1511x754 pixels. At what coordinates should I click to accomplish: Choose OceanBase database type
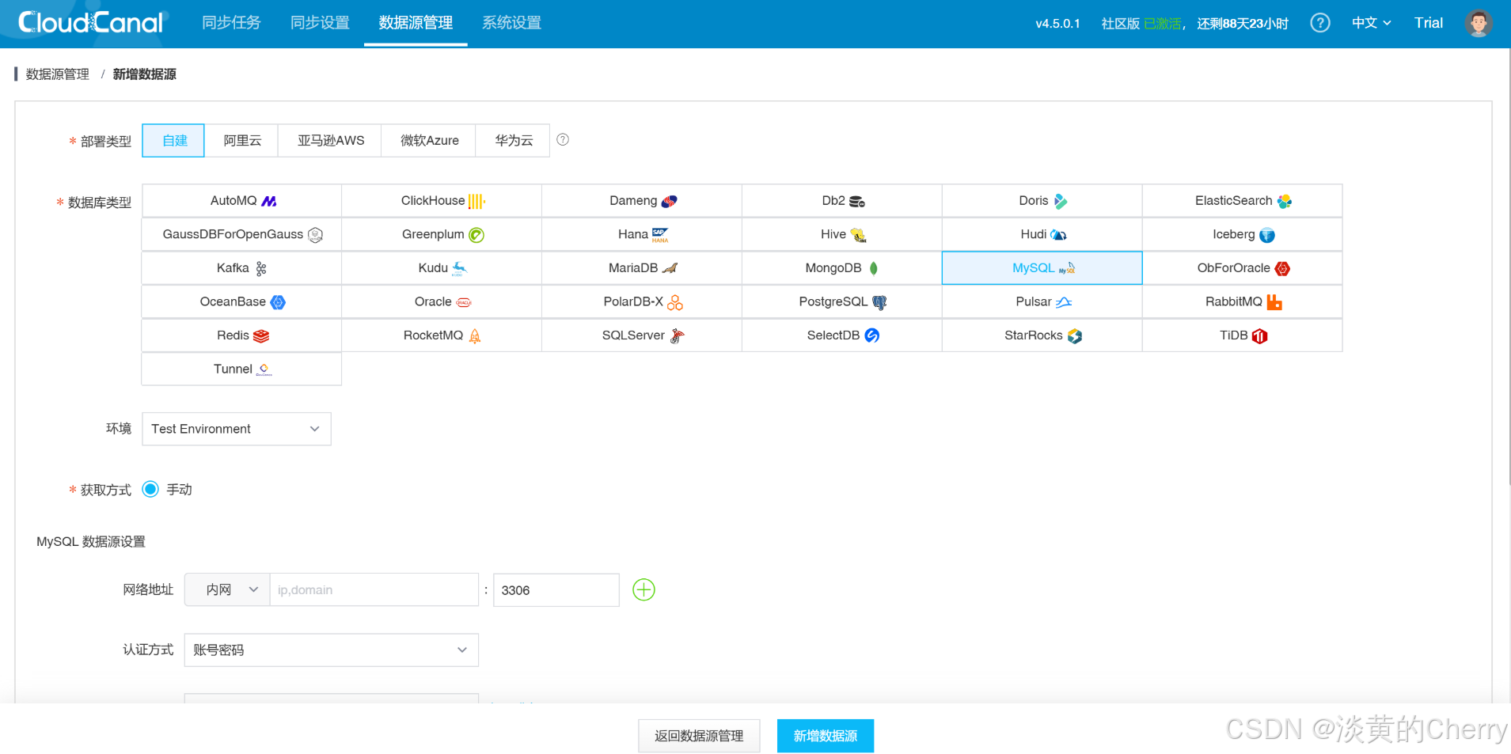tap(241, 302)
